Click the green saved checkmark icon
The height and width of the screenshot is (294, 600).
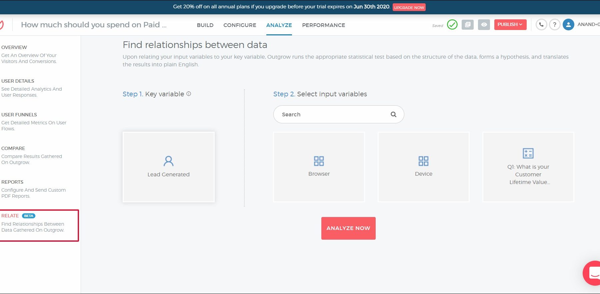tap(452, 25)
